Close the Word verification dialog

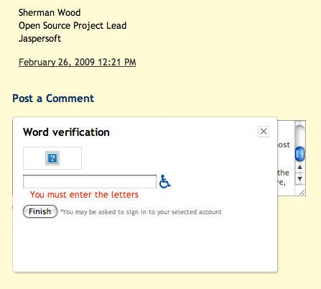264,132
